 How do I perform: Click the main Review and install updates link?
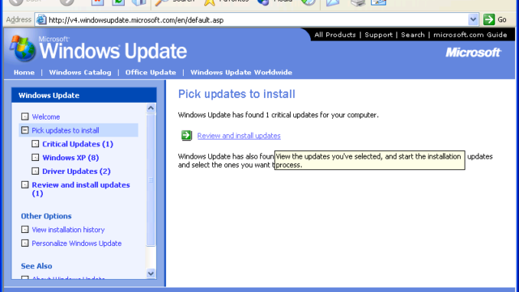tap(239, 136)
